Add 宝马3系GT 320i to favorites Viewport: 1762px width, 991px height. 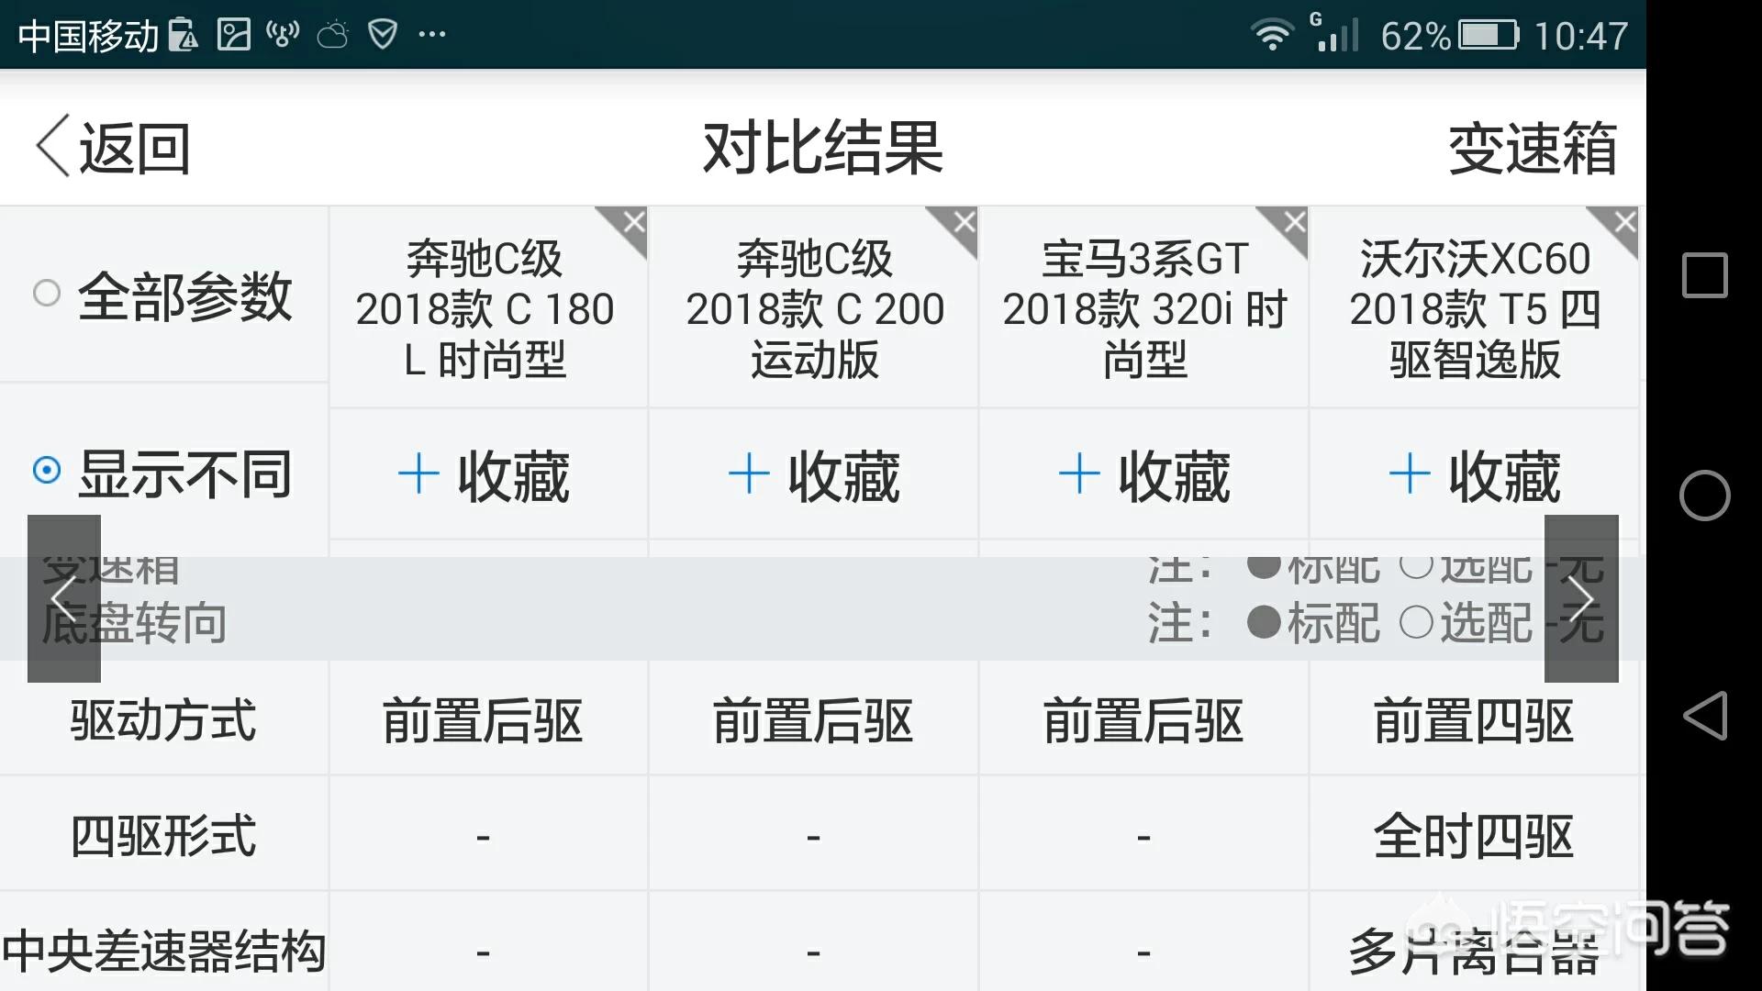1144,475
